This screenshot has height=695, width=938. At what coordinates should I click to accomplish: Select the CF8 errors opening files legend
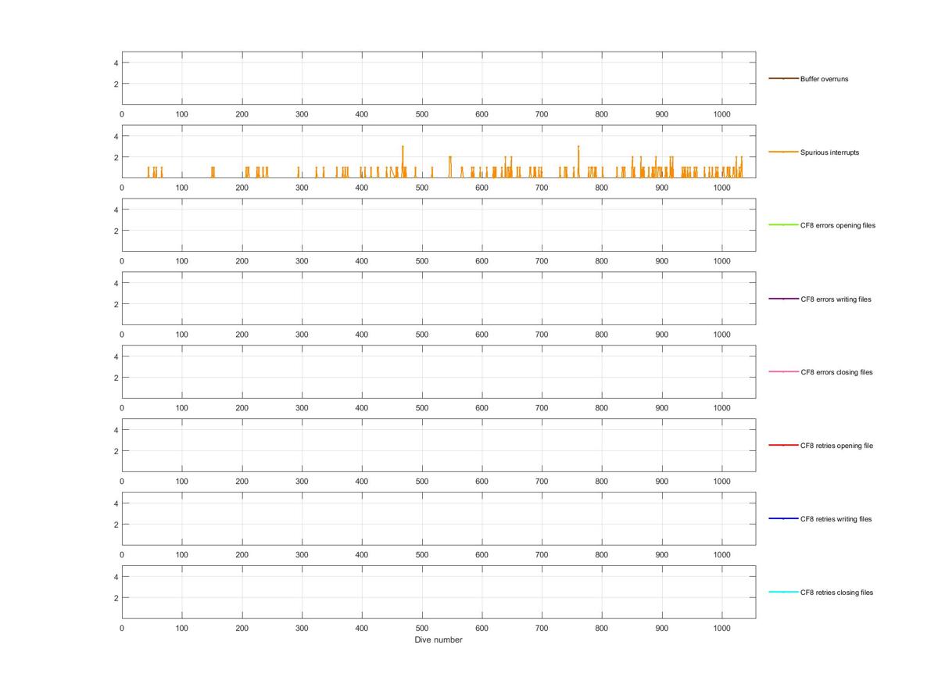[838, 225]
